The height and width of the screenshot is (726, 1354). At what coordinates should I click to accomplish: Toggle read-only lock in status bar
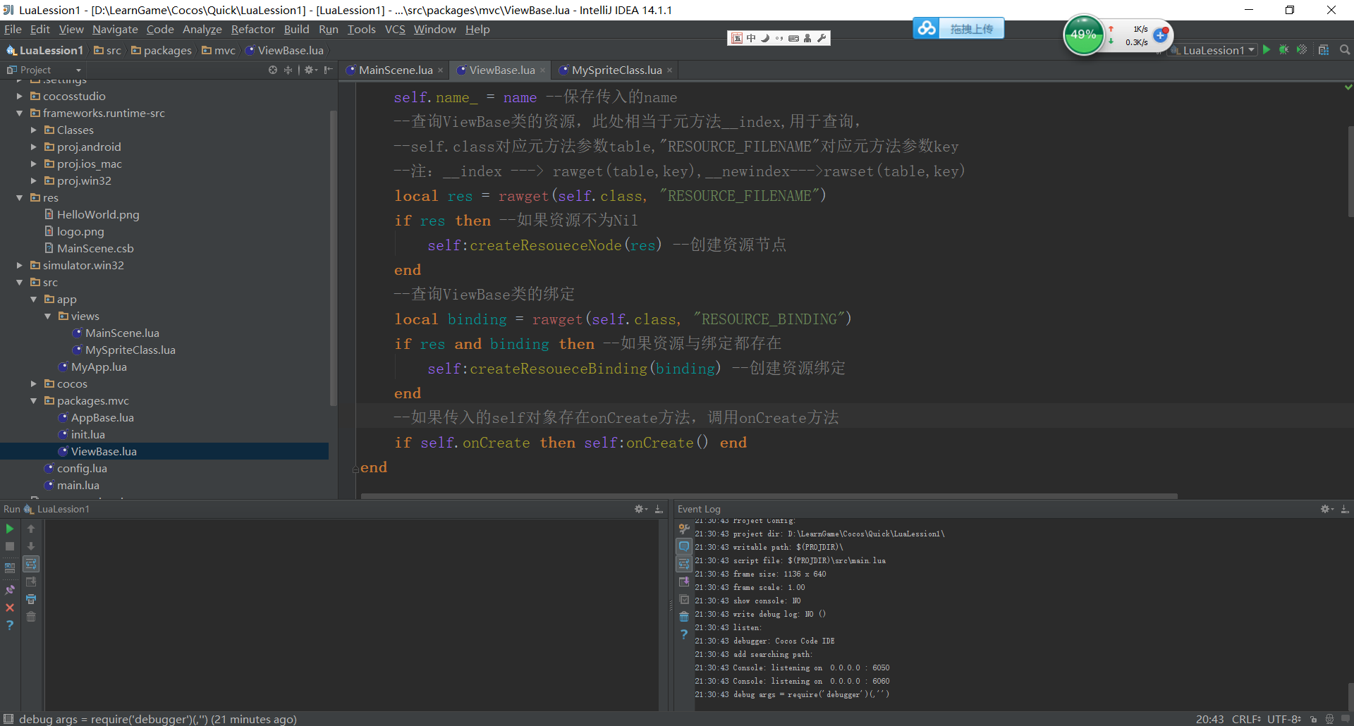coord(1313,719)
